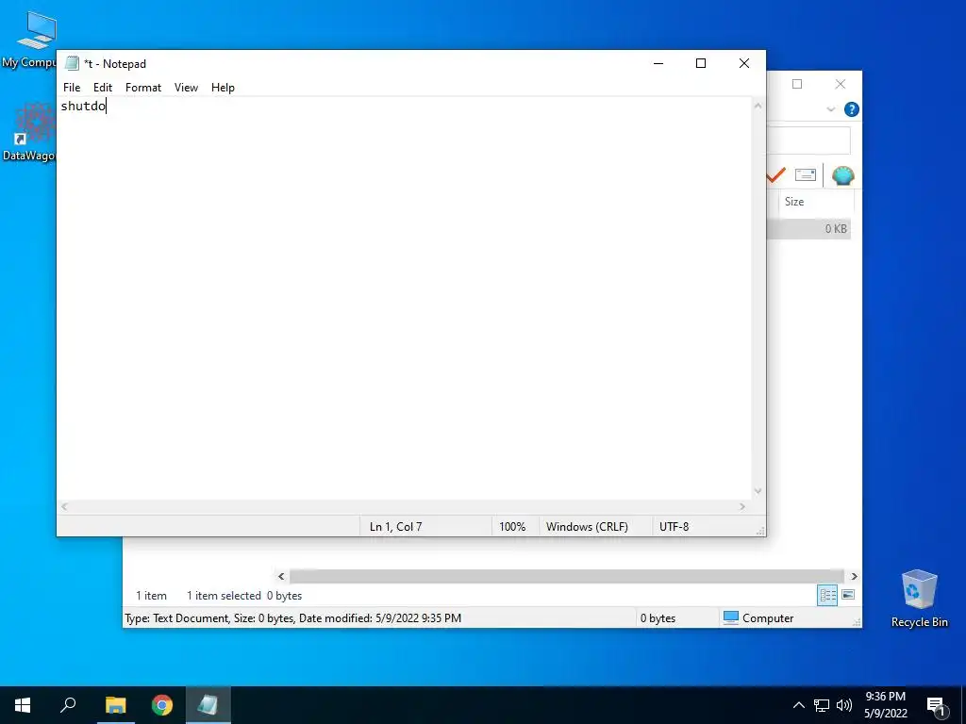Click the network icon in system tray
Image resolution: width=966 pixels, height=724 pixels.
(822, 705)
